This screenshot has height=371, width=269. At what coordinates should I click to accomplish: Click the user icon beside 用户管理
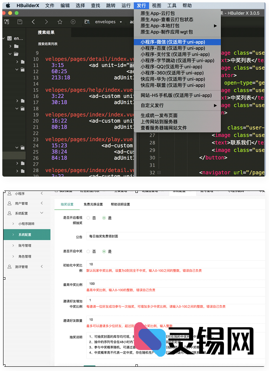point(9,203)
